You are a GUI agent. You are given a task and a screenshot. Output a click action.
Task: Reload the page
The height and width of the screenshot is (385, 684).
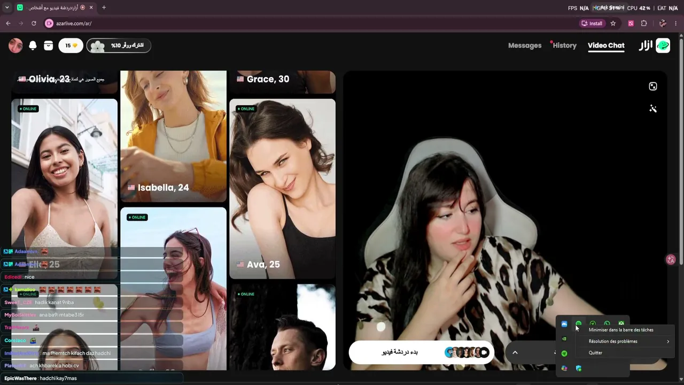pyautogui.click(x=34, y=24)
